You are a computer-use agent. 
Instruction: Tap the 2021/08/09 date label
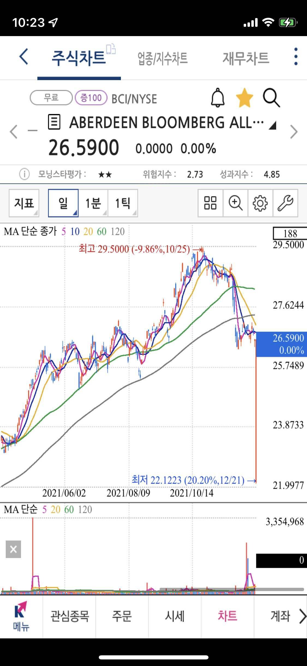click(x=128, y=493)
